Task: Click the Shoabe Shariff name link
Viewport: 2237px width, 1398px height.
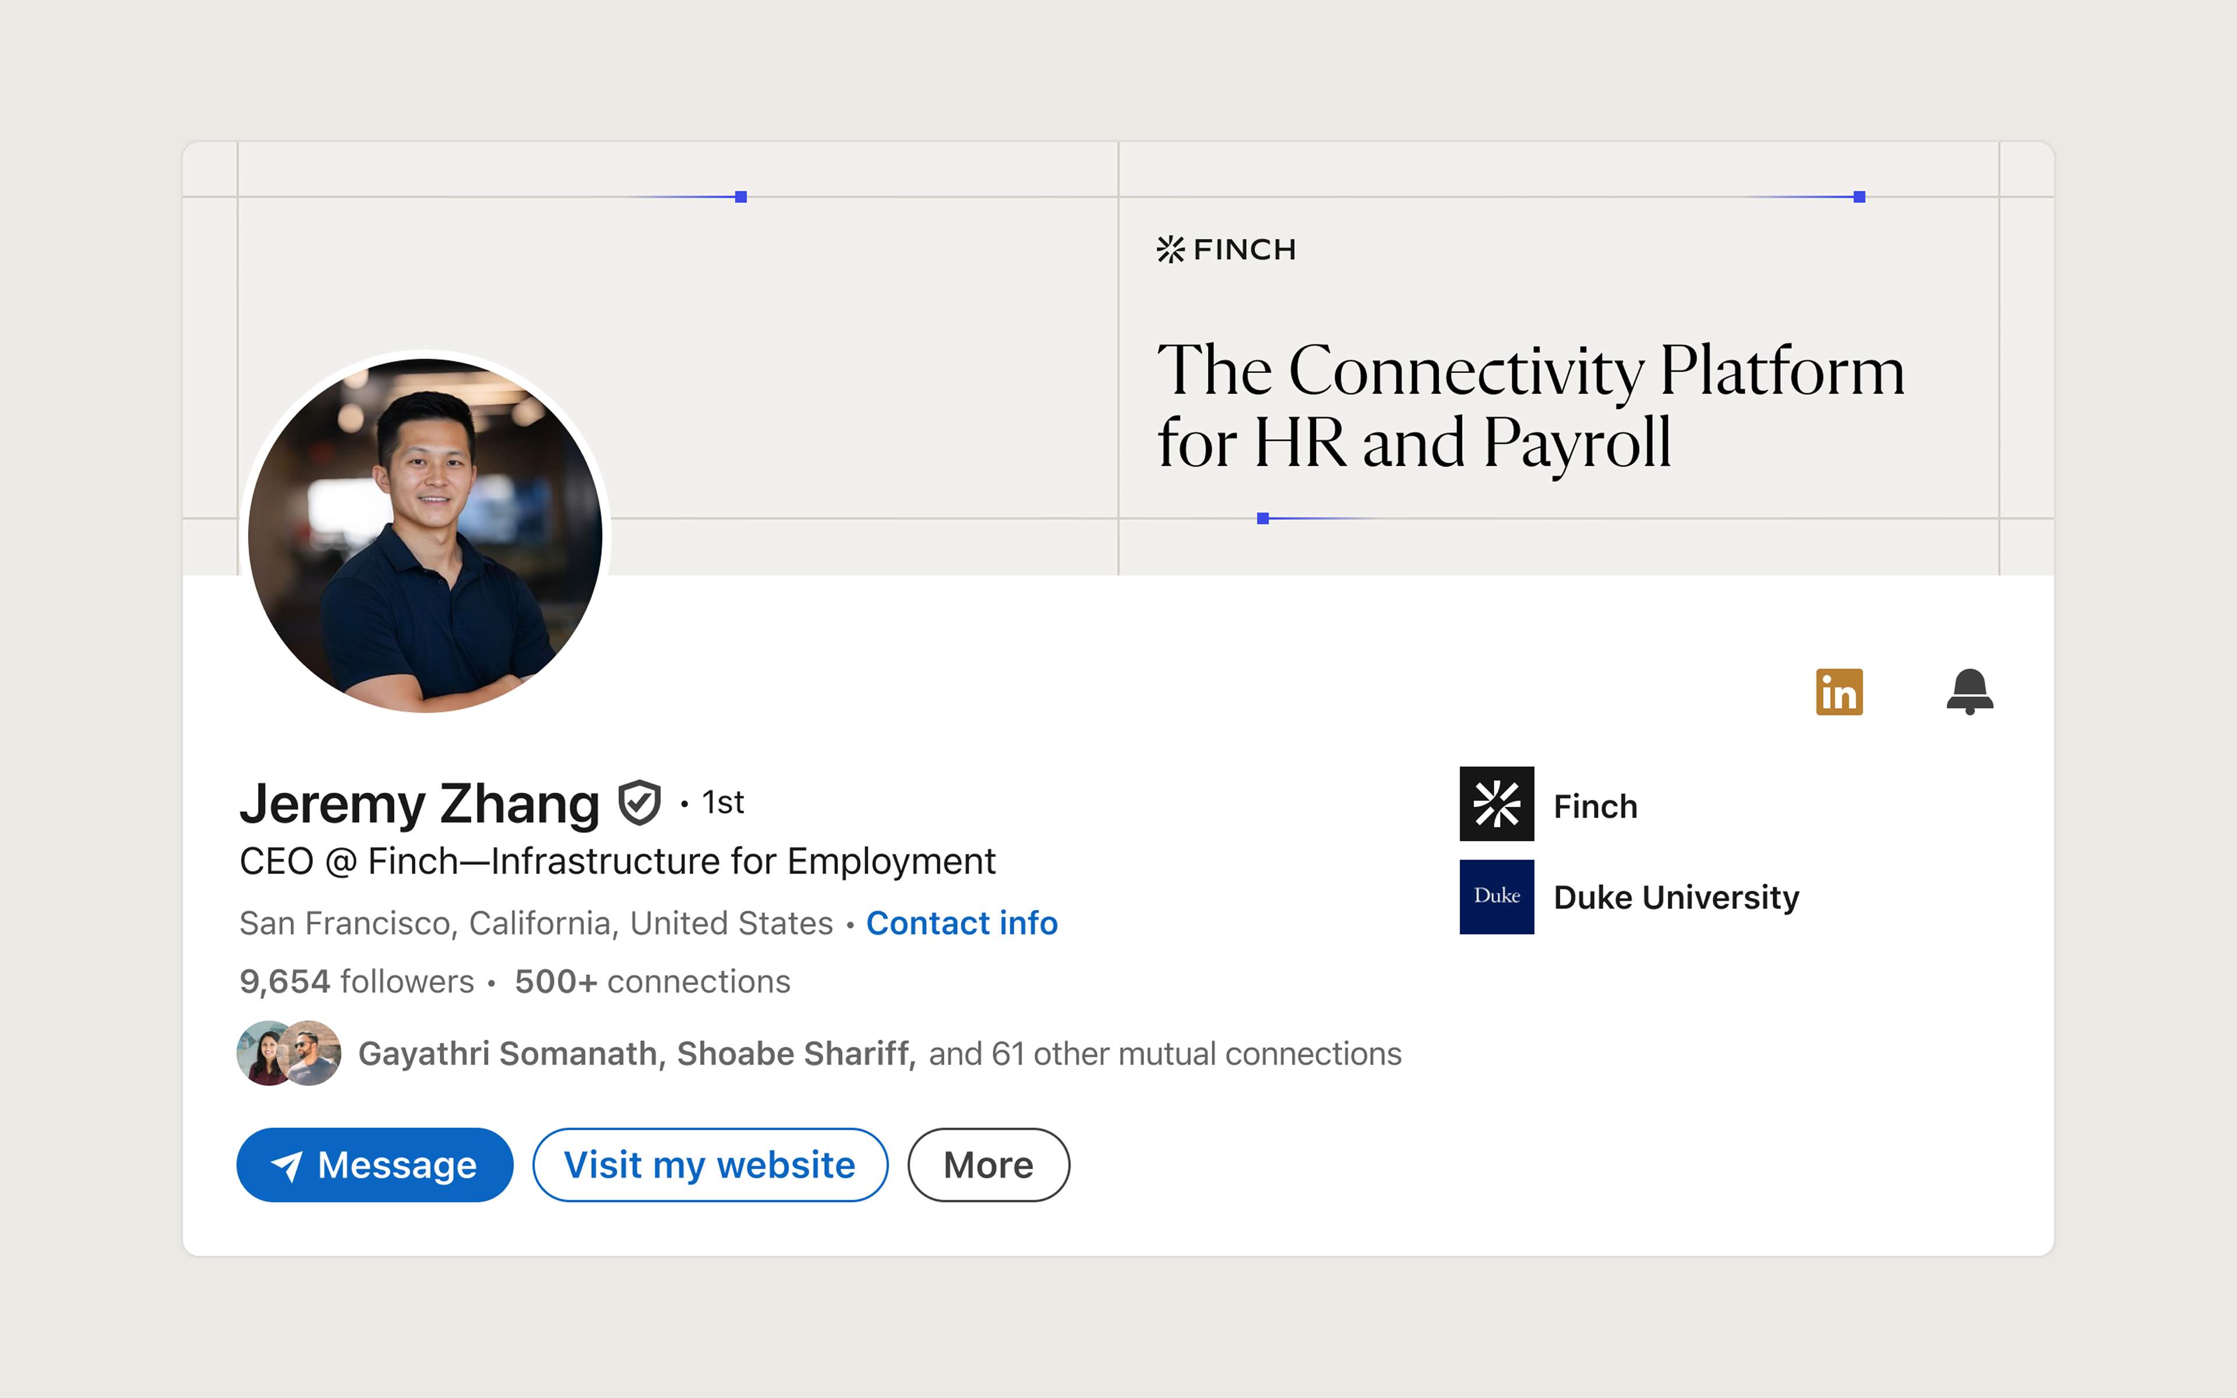Action: tap(796, 1053)
